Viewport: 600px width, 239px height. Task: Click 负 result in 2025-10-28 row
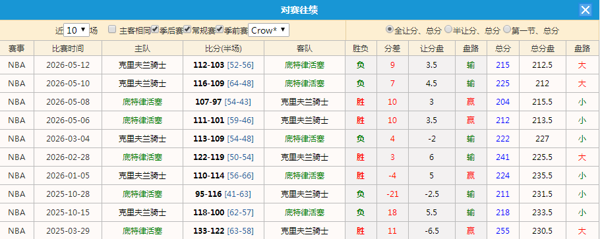tap(361, 194)
